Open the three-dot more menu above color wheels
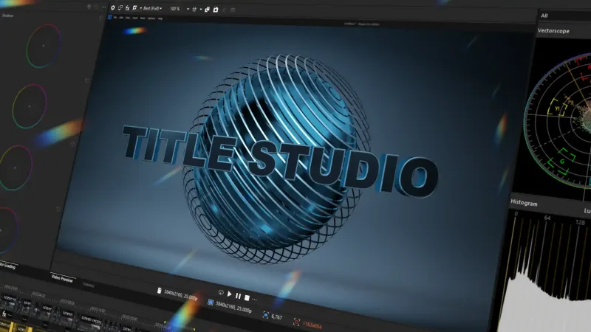The width and height of the screenshot is (591, 332). coord(103,7)
